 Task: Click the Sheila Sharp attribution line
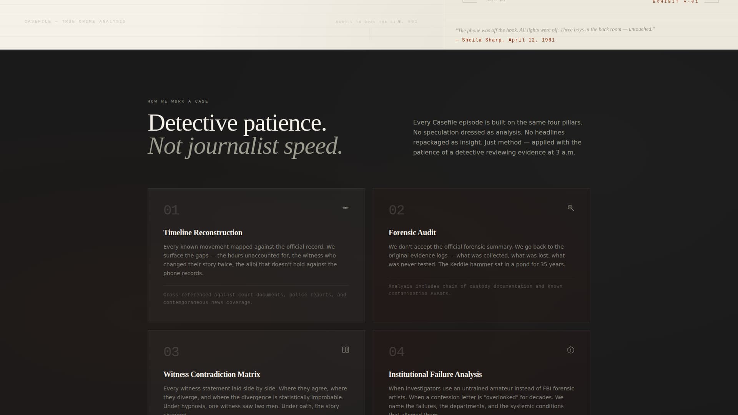[x=505, y=40]
